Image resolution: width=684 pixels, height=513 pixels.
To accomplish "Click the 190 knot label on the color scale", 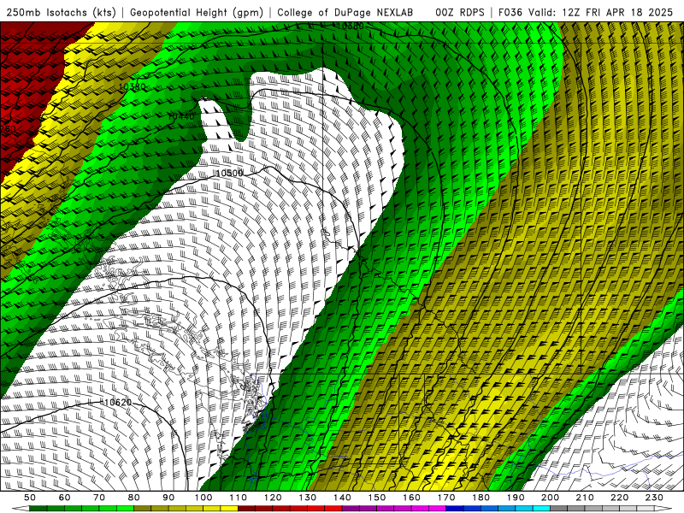I will (x=516, y=498).
